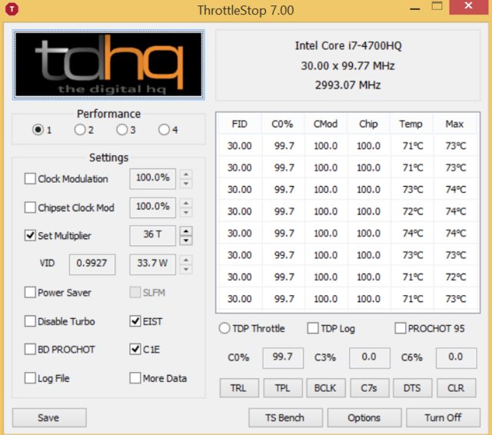
Task: Click the FID column header
Action: (239, 124)
